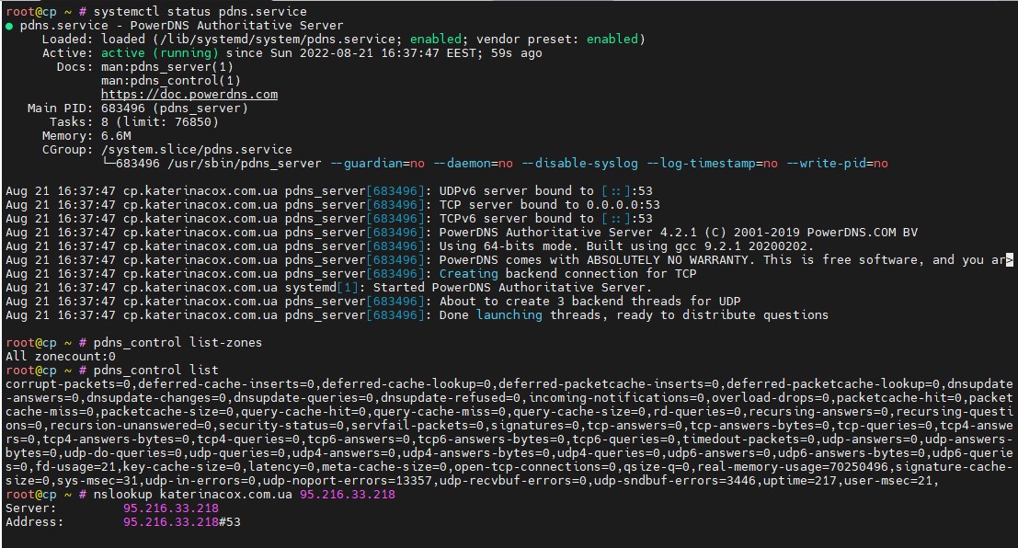
Task: Click the "All zonecount:0" output line
Action: [x=61, y=357]
